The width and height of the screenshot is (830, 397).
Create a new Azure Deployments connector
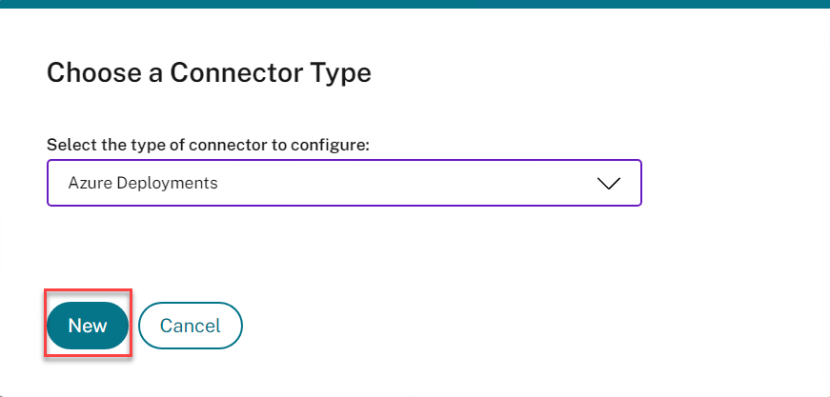[88, 326]
